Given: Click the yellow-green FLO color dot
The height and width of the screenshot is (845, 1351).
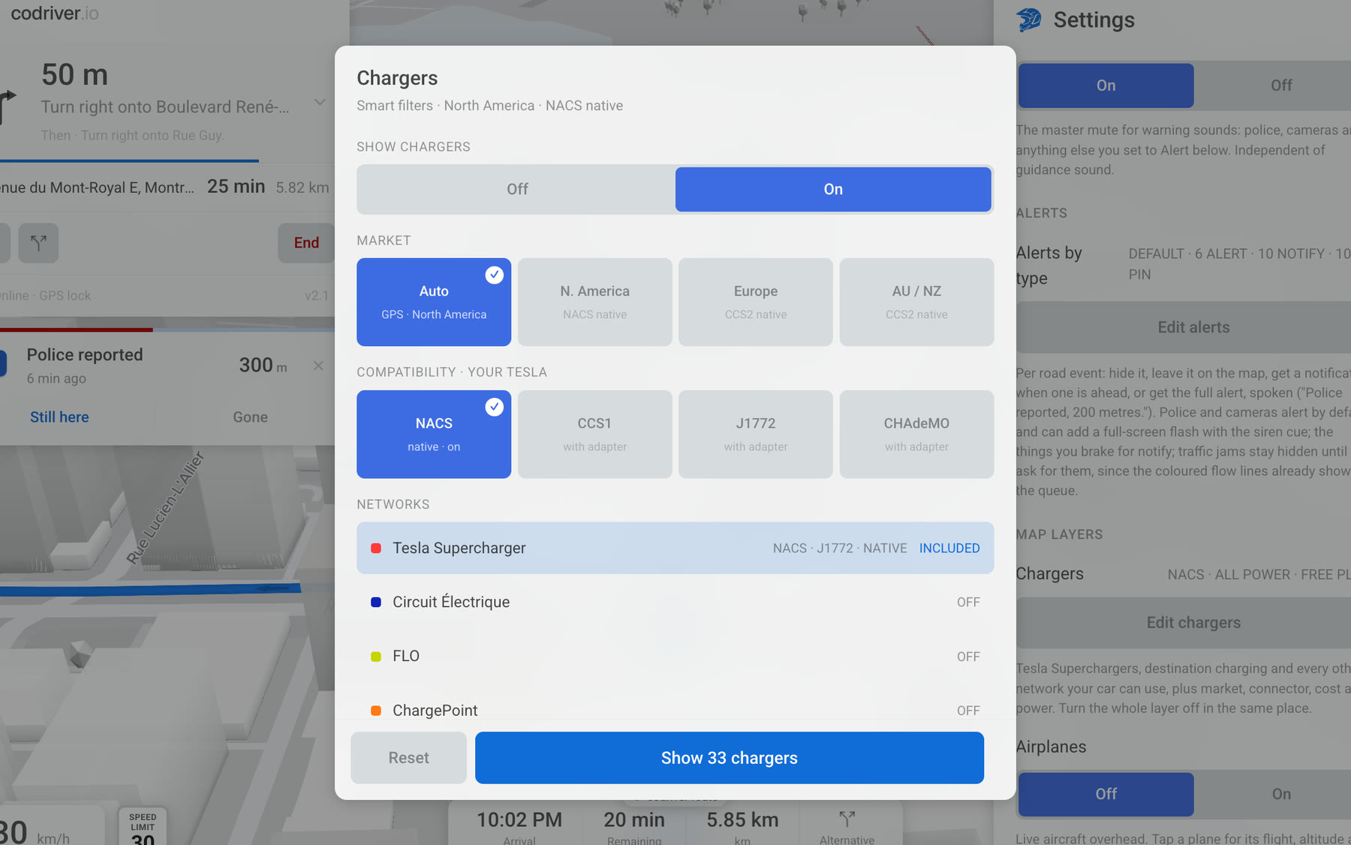Looking at the screenshot, I should pos(376,657).
